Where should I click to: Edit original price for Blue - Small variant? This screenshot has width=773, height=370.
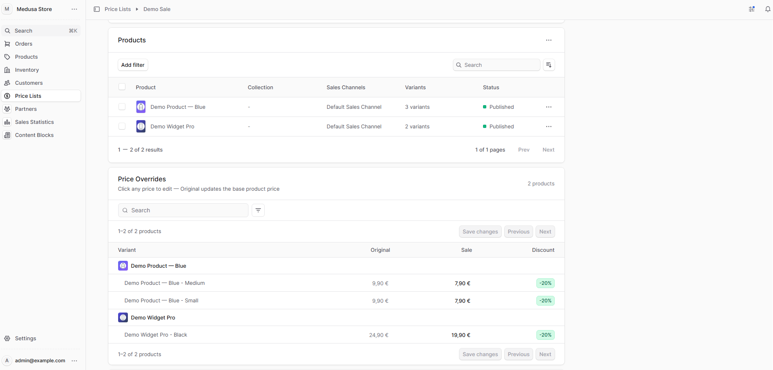380,301
